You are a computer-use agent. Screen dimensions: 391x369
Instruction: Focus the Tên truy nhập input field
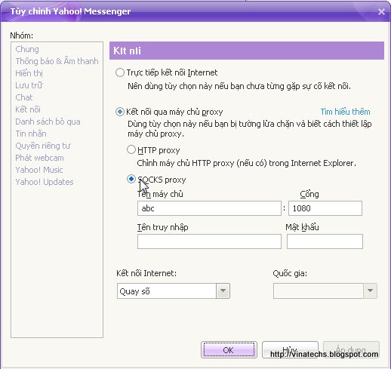tap(209, 241)
